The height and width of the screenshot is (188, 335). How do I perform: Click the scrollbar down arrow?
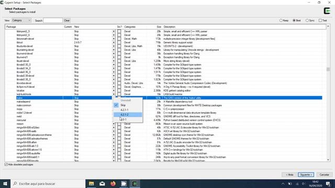click(328, 160)
